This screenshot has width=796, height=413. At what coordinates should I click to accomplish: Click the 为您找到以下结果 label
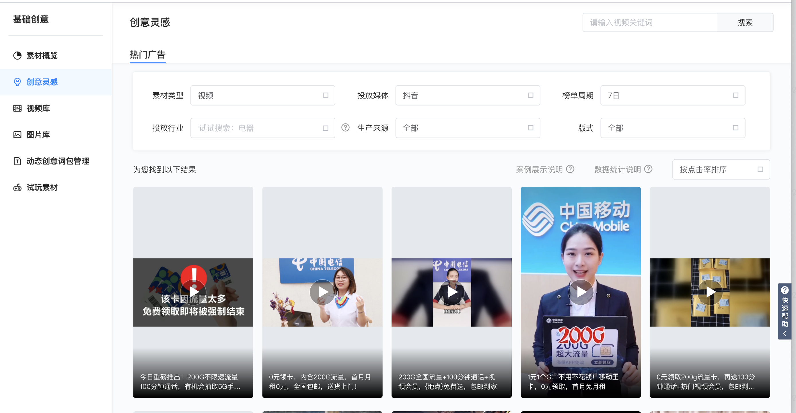[x=164, y=169]
